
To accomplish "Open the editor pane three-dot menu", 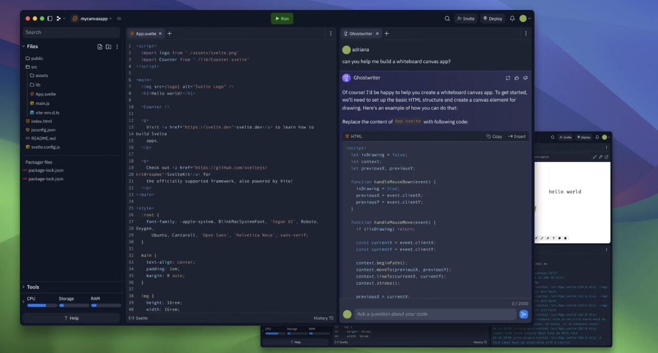I will tap(331, 34).
